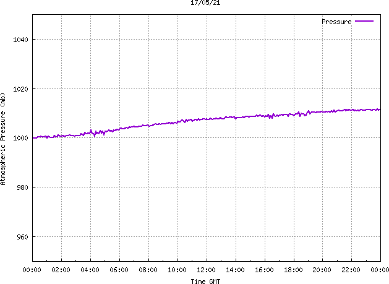Image resolution: width=389 pixels, height=284 pixels.
Task: Click the 1020 y-axis label
Action: 21,89
